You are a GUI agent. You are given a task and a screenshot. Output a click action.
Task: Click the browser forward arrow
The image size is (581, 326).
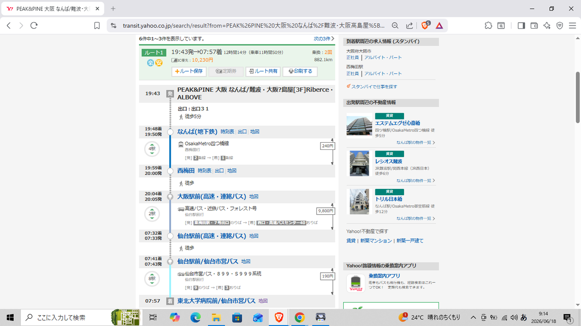point(21,26)
